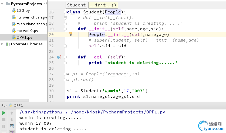This screenshot has height=133, width=226.
Task: Click the down arrow in Run panel
Action: point(12,120)
